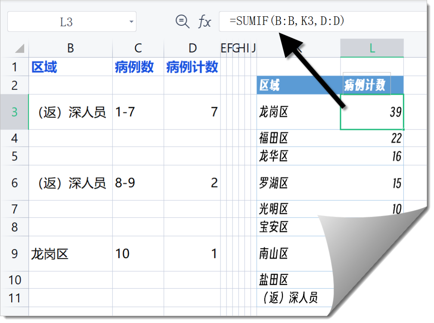Select column B header
The image size is (434, 323).
pos(71,49)
